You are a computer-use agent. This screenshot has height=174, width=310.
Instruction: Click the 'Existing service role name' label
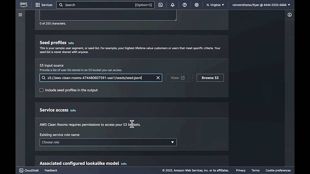point(59,135)
